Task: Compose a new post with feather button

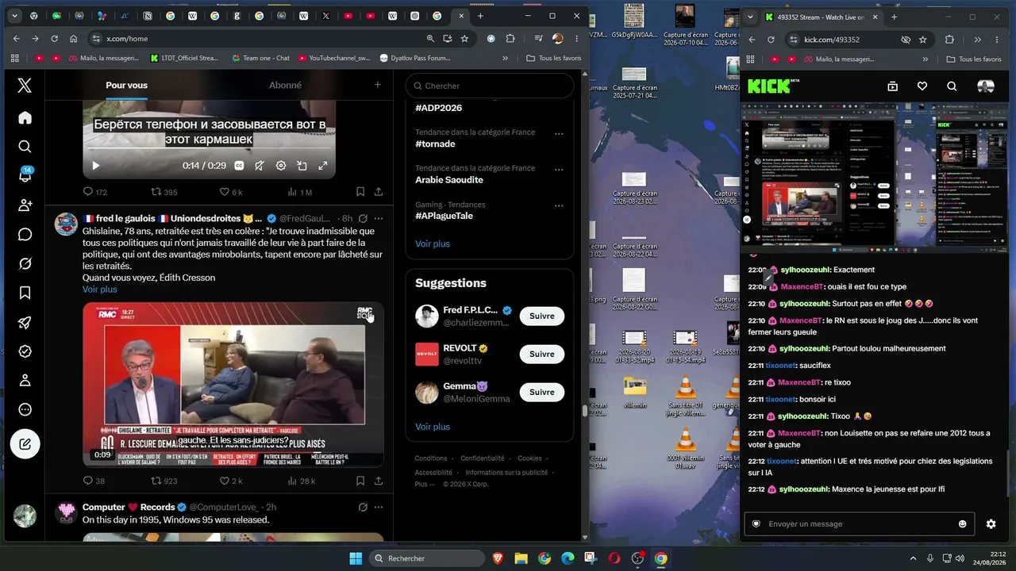Action: pyautogui.click(x=25, y=444)
